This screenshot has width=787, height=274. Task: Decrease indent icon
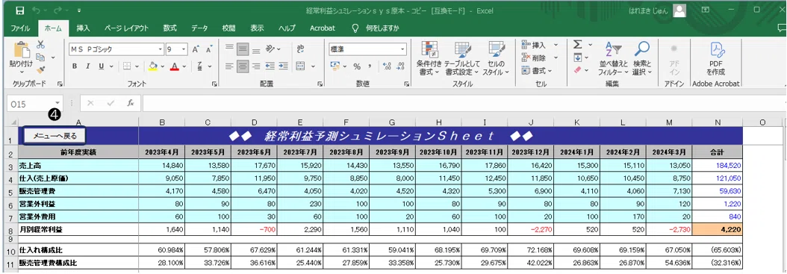coord(270,66)
